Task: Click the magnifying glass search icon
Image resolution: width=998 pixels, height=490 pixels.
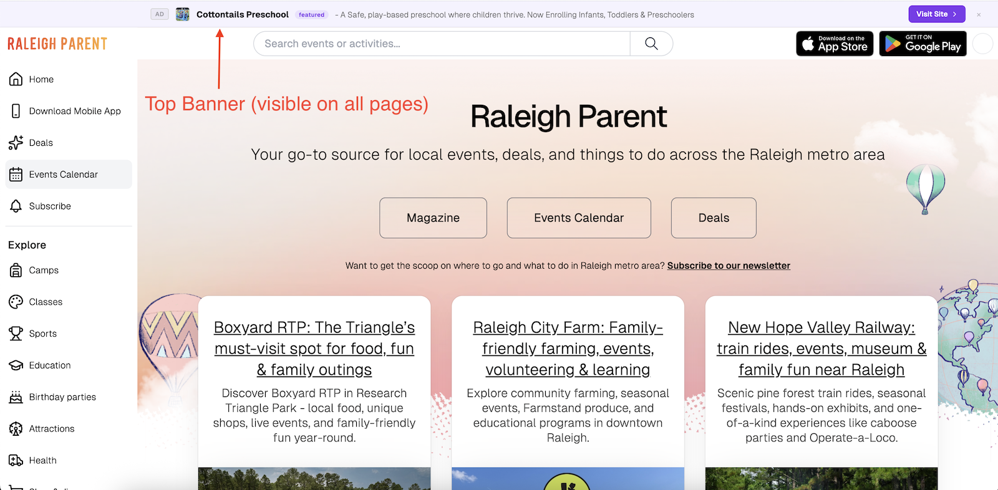Action: [651, 44]
